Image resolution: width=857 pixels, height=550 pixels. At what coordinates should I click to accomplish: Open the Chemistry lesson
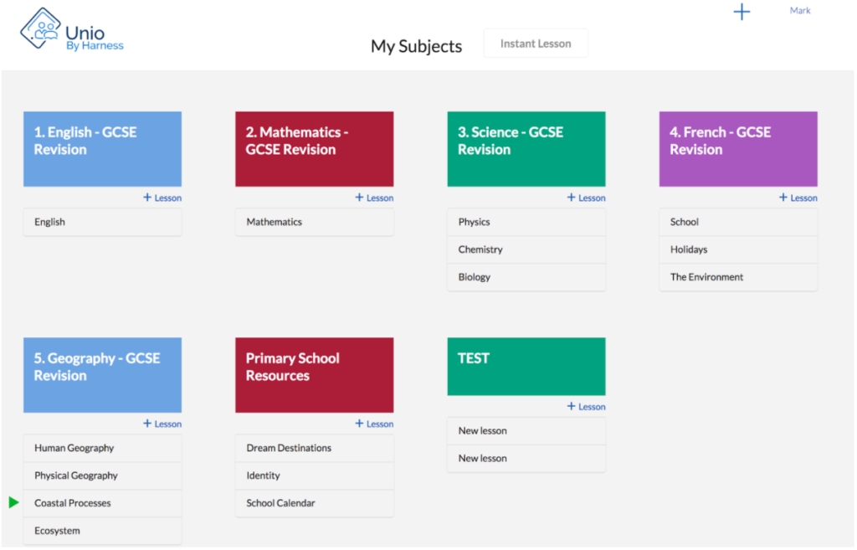coord(526,249)
